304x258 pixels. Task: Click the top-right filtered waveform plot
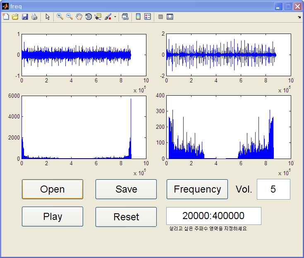tap(229, 55)
